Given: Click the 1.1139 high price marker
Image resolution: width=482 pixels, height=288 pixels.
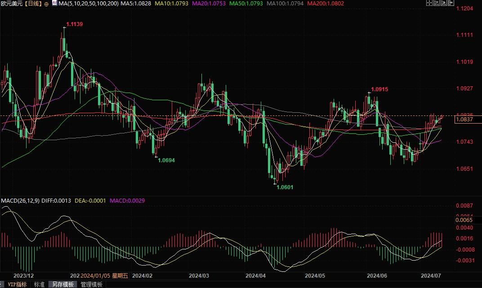Looking at the screenshot, I should pos(74,24).
